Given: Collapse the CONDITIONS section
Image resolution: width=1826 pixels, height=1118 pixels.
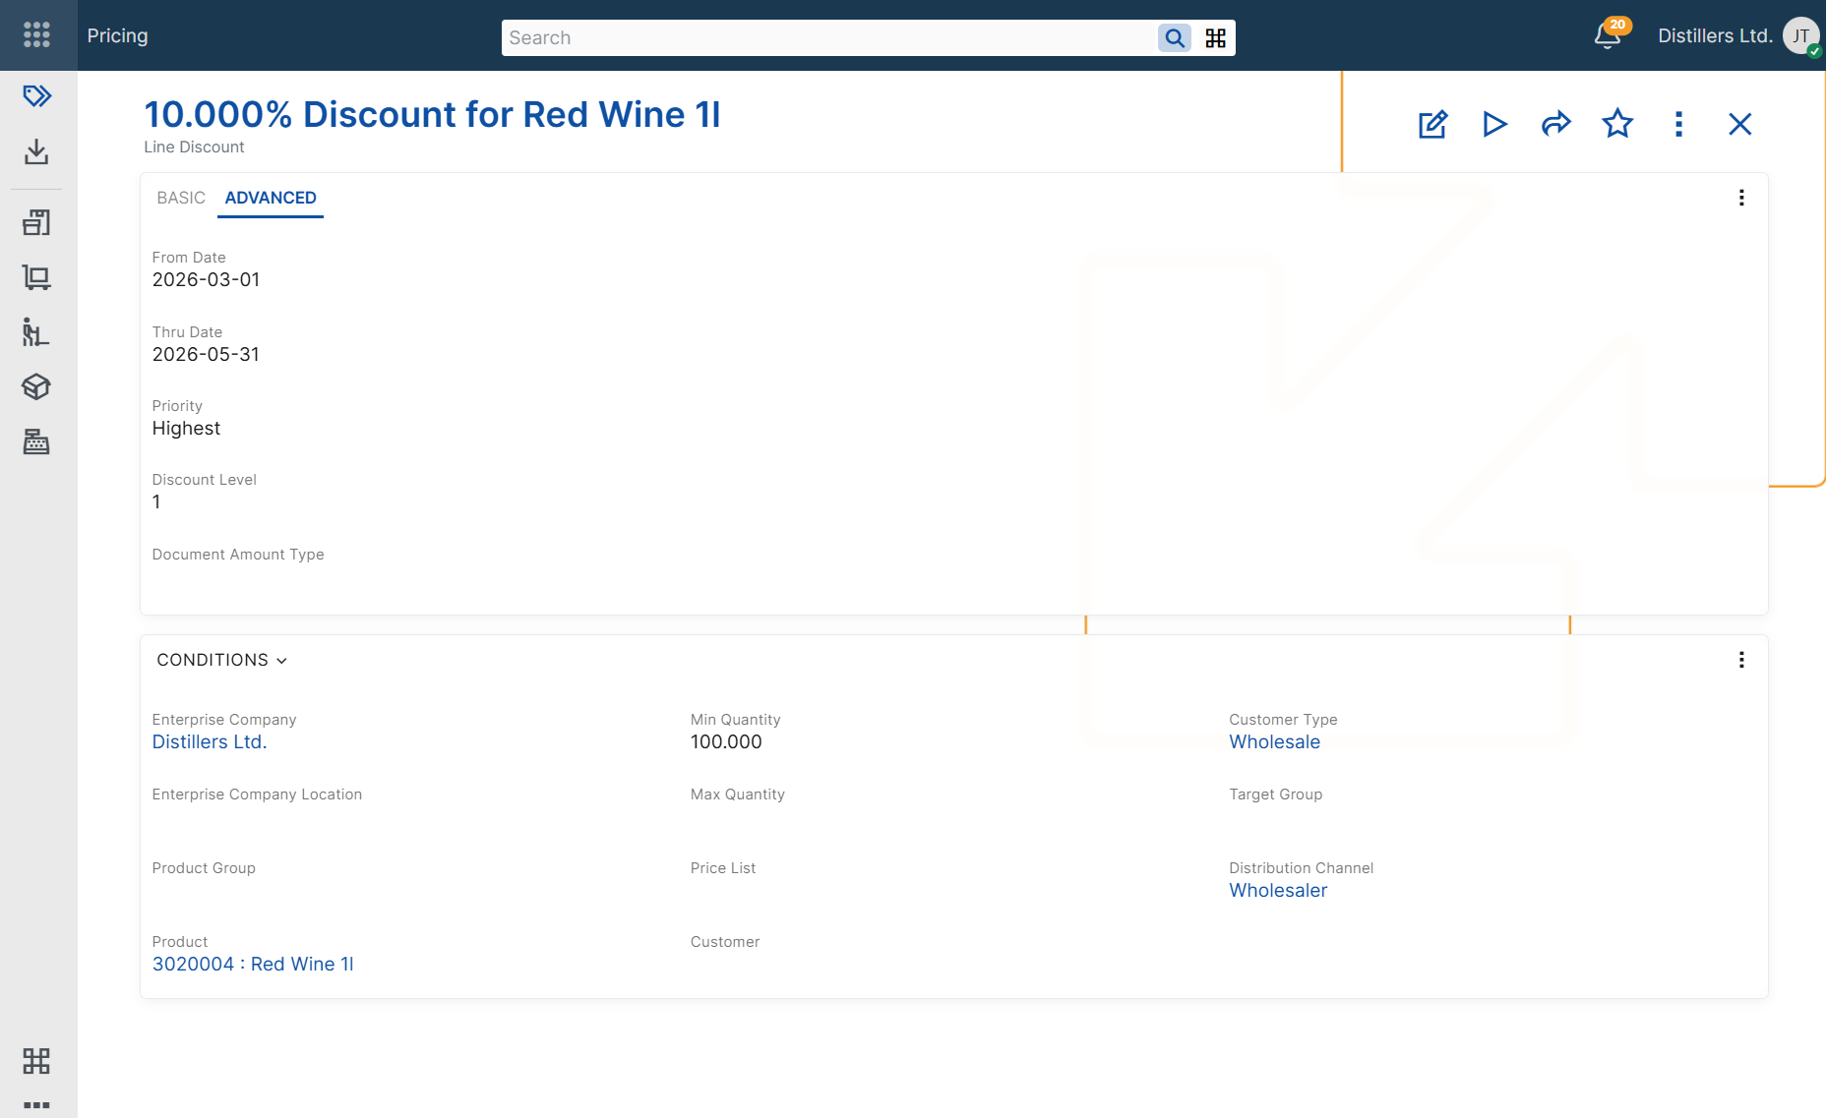Looking at the screenshot, I should pyautogui.click(x=222, y=660).
